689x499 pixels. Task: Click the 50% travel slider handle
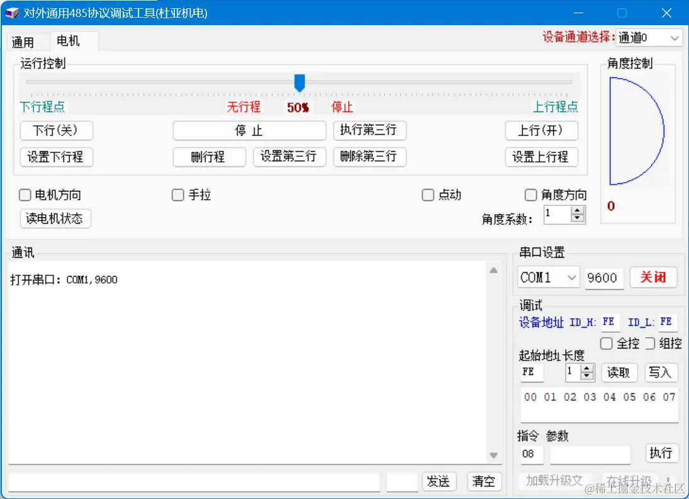[x=300, y=83]
